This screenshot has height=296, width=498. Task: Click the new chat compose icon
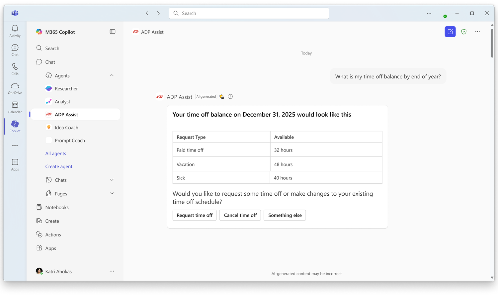(x=450, y=32)
